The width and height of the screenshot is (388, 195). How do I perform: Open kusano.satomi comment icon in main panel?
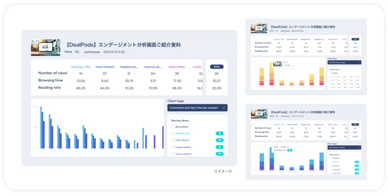coord(220,147)
